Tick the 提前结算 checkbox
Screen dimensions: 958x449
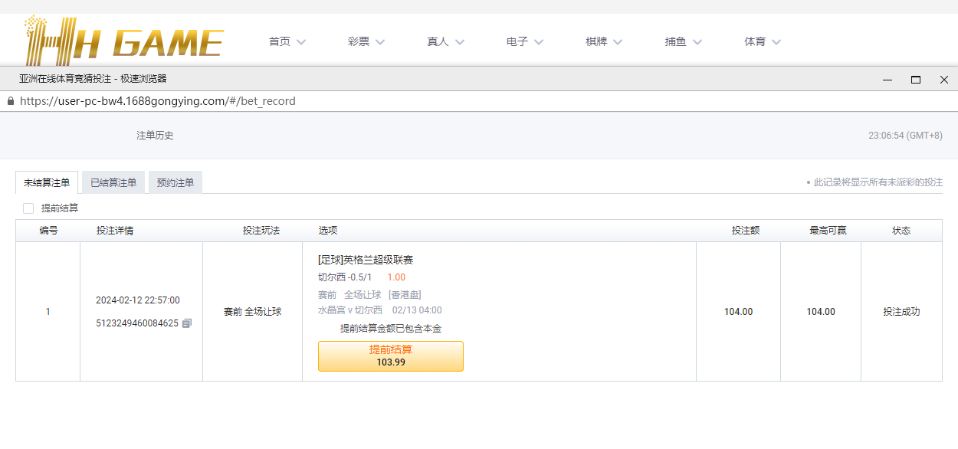[28, 208]
